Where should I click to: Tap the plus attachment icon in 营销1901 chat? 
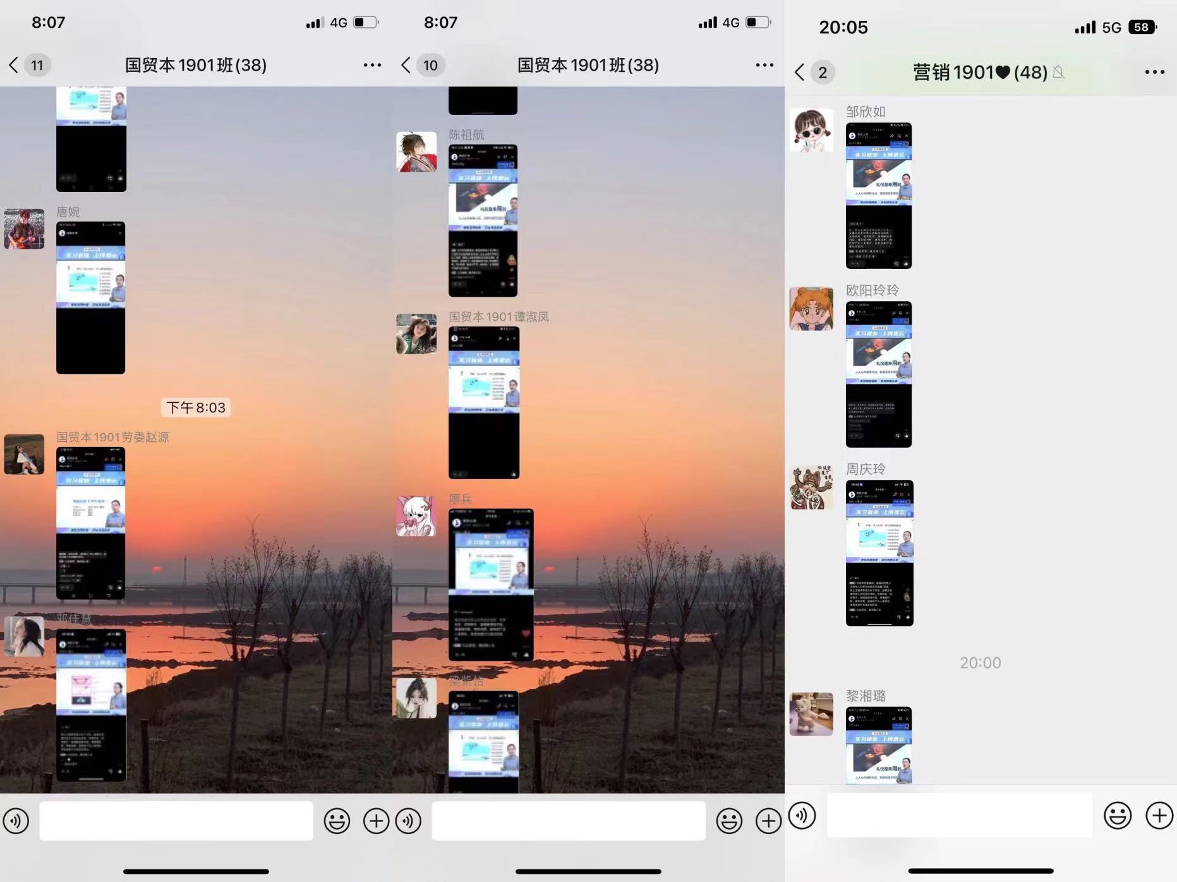1159,816
